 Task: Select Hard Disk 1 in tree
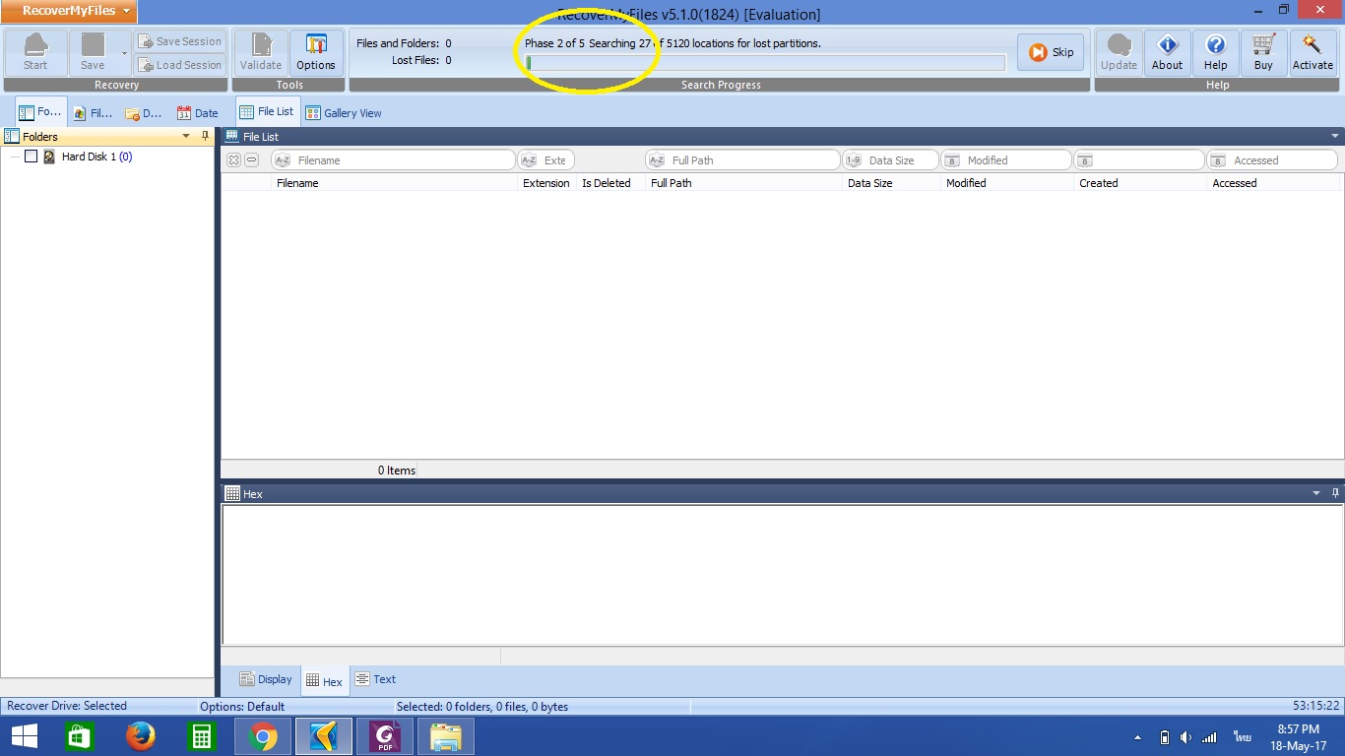96,157
